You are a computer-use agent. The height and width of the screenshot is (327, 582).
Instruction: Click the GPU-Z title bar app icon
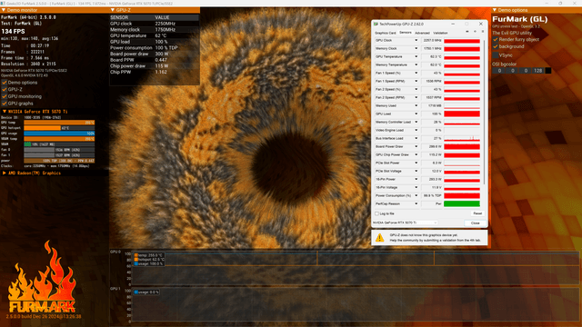tap(376, 24)
